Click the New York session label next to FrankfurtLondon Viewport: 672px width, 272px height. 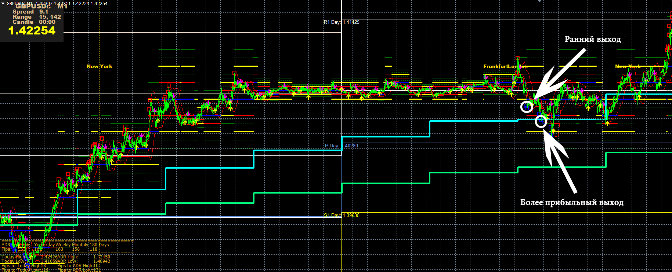(628, 66)
